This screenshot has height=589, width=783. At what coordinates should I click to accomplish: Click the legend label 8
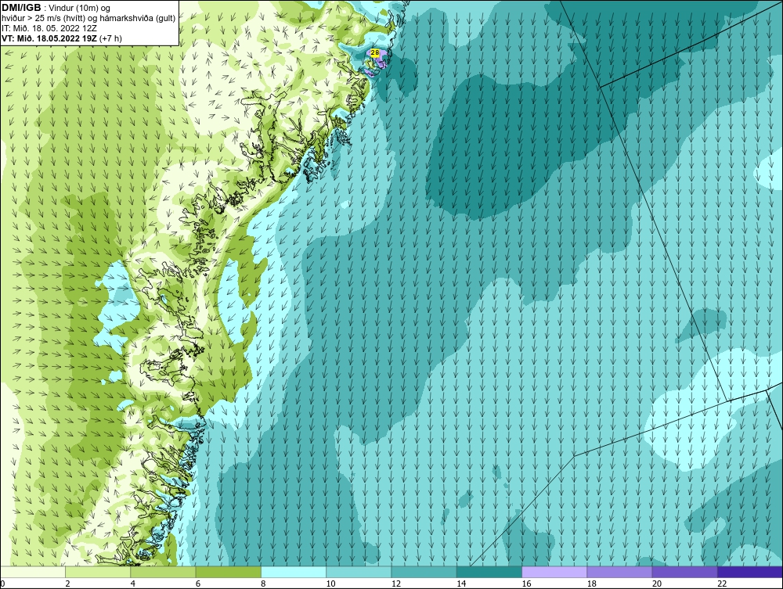tap(263, 584)
